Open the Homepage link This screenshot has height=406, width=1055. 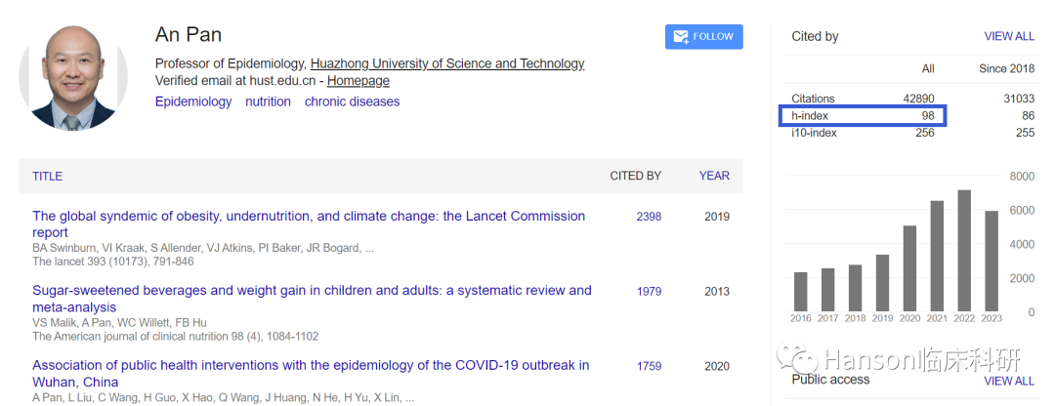tap(358, 81)
